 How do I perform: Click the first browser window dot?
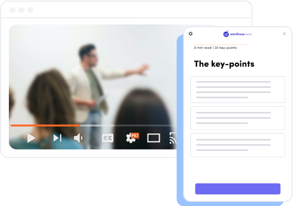pyautogui.click(x=13, y=10)
